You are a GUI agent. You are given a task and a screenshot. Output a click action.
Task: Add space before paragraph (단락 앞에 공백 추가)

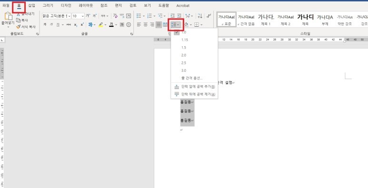[194, 87]
